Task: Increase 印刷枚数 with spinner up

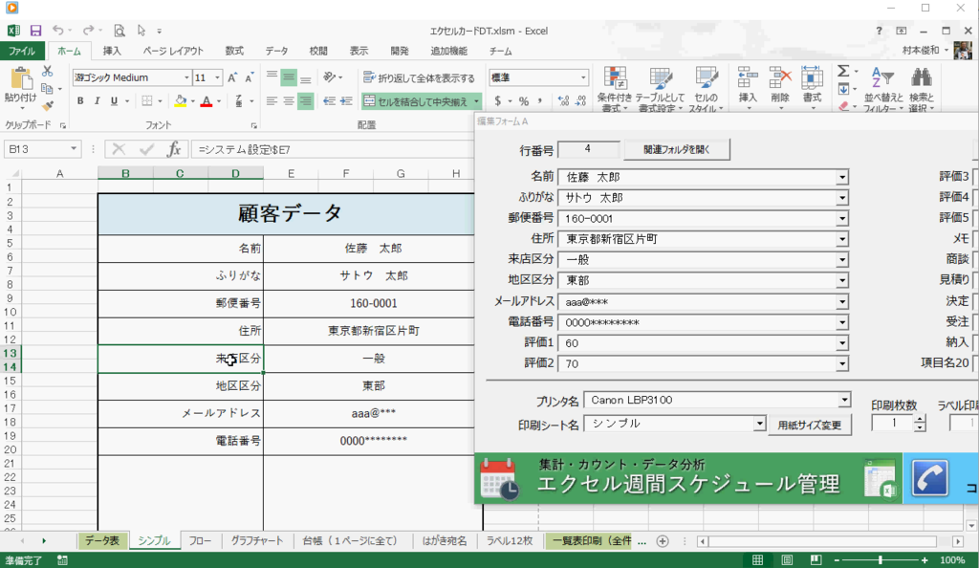Action: [x=920, y=420]
